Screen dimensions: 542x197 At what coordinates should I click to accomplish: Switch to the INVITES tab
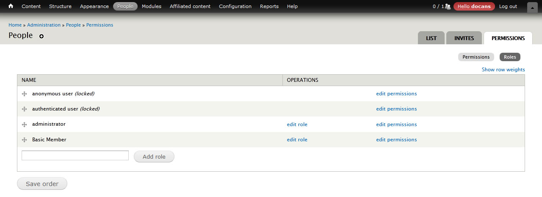tap(464, 38)
